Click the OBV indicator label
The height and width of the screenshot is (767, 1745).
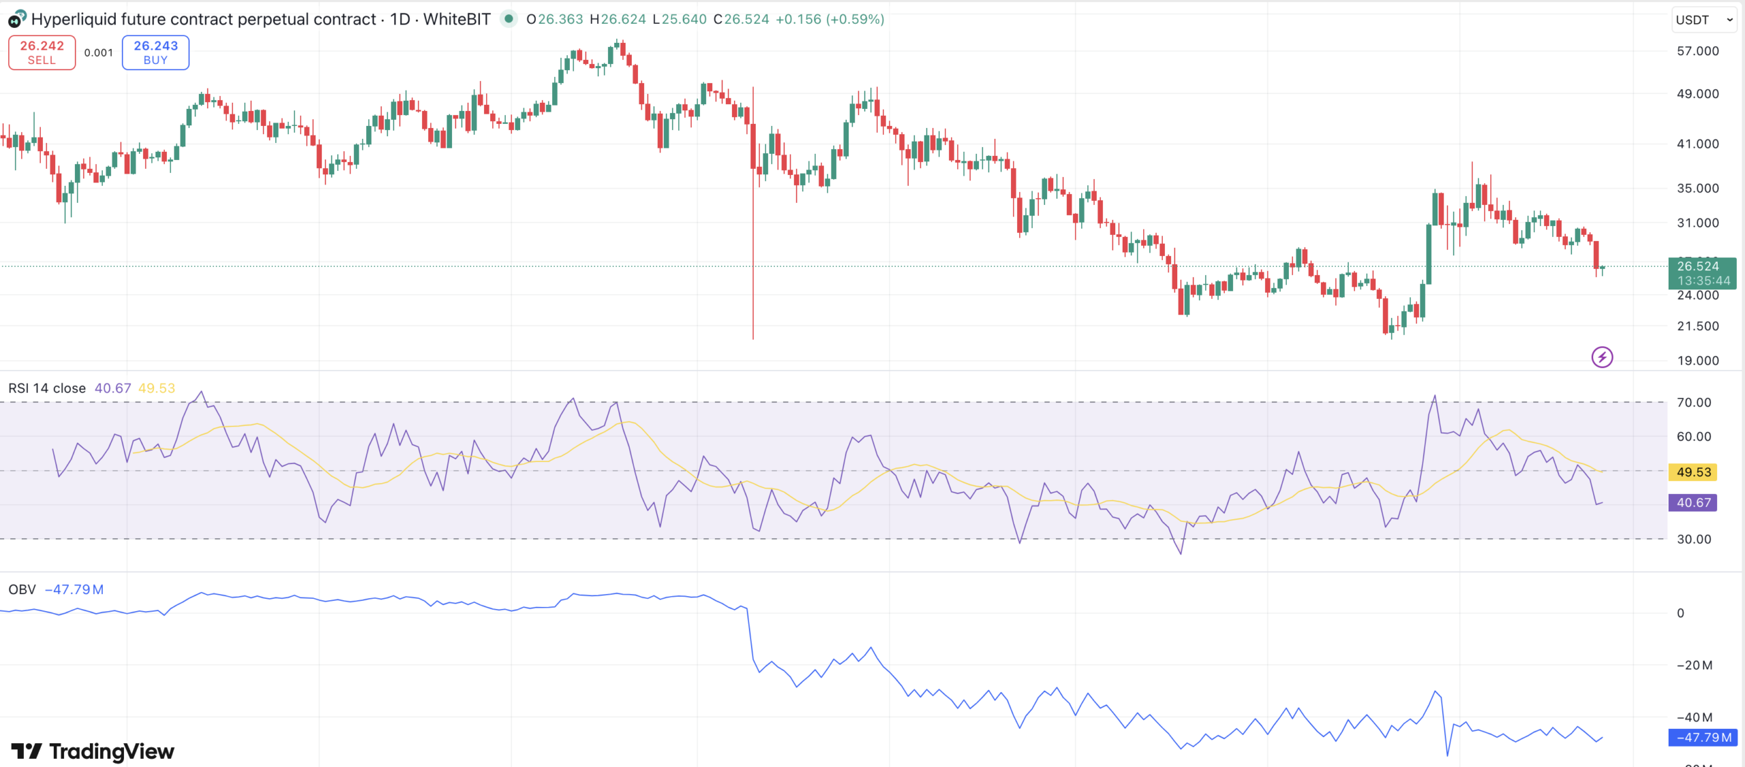[x=22, y=589]
